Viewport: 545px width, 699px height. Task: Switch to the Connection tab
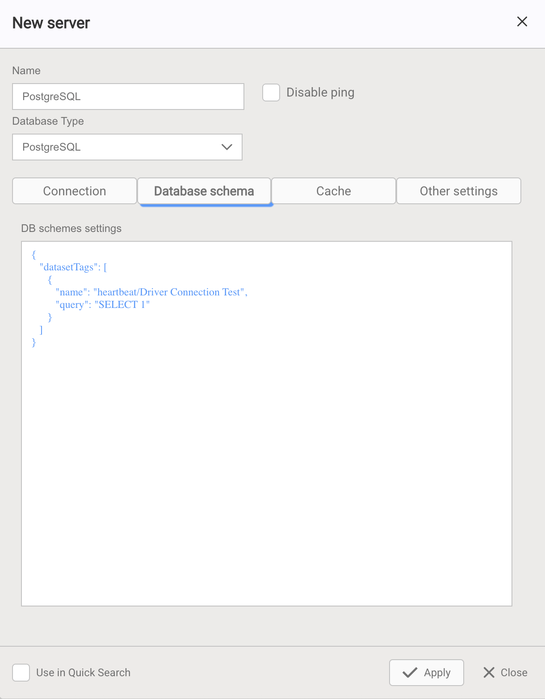(75, 191)
